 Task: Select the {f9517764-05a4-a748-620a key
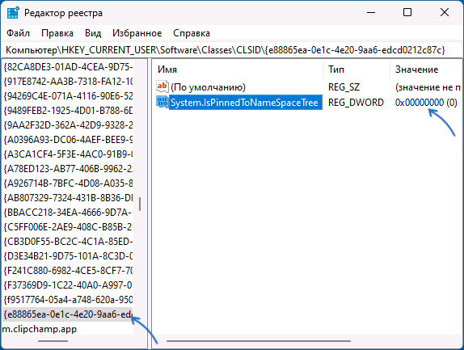(x=68, y=300)
